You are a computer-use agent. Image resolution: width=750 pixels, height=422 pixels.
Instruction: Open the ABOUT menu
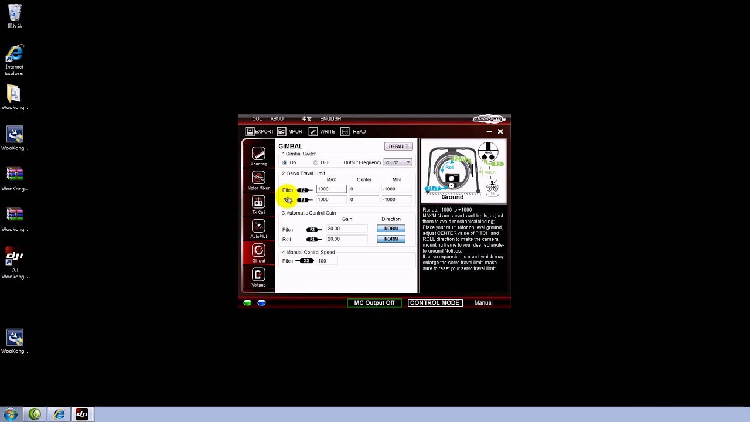[278, 118]
